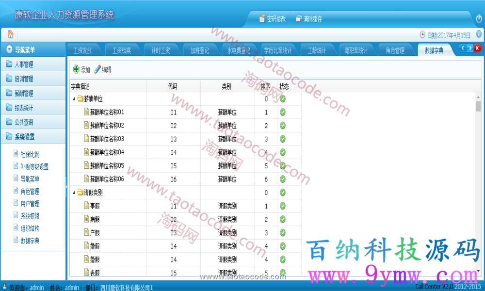
Task: Toggle the green status icon for 事假 row
Action: [x=283, y=206]
